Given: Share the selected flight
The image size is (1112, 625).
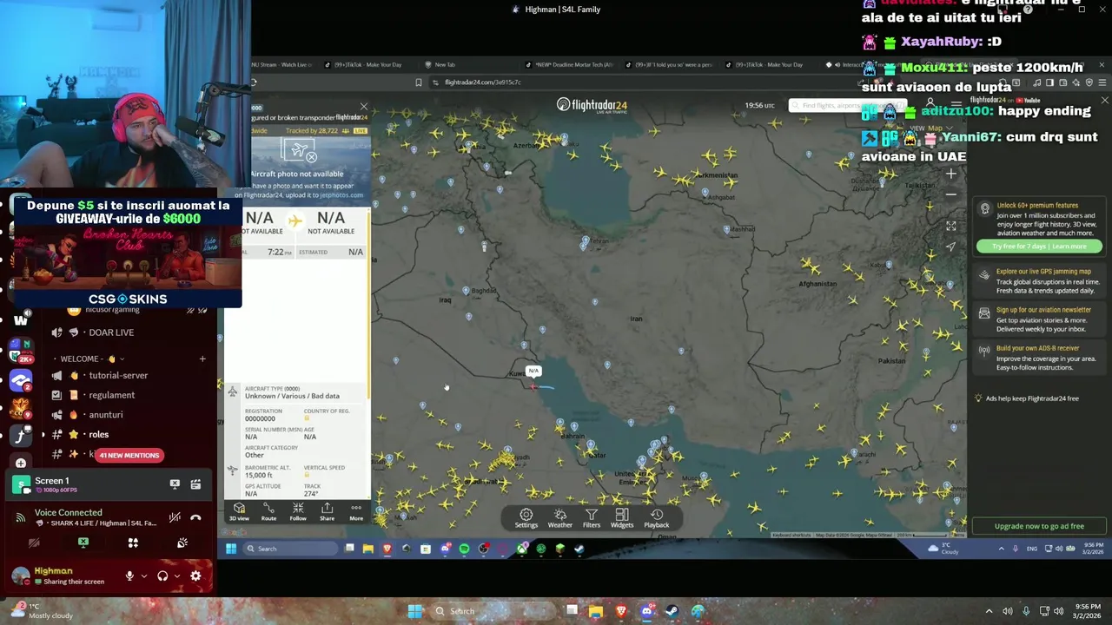Looking at the screenshot, I should click(x=327, y=512).
